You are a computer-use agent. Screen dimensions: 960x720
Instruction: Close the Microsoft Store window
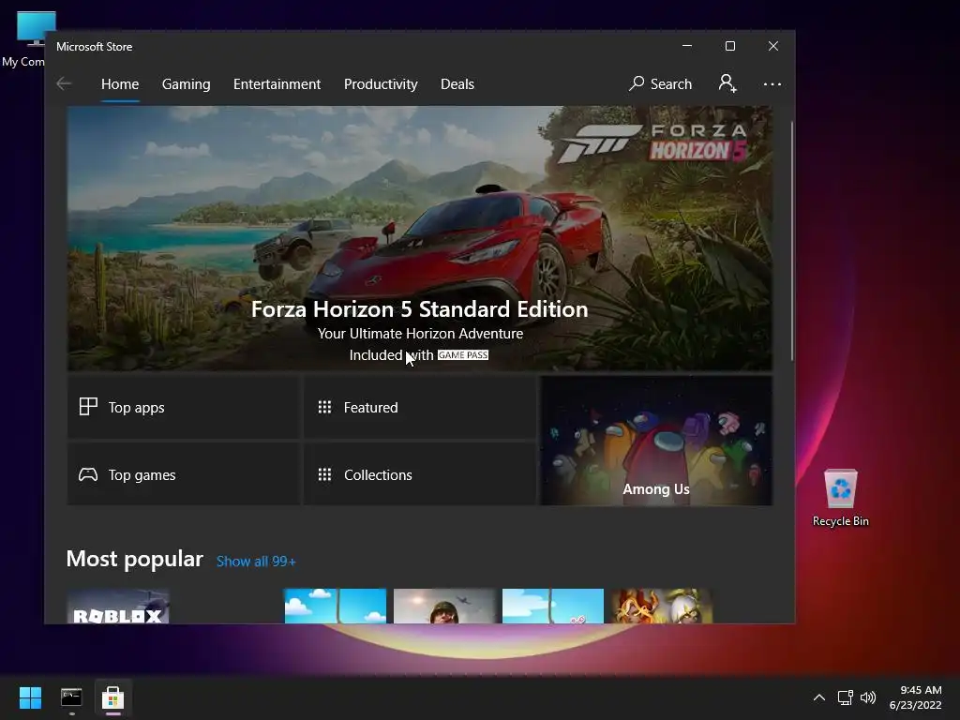(x=773, y=46)
